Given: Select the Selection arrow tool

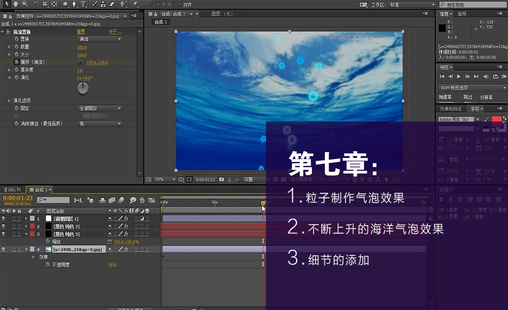Looking at the screenshot, I should (6, 4).
